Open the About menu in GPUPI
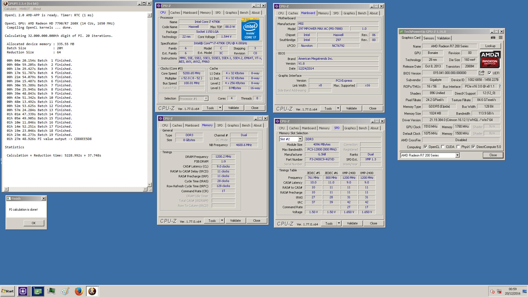Screen dimensions: 528x297 pos(37,9)
